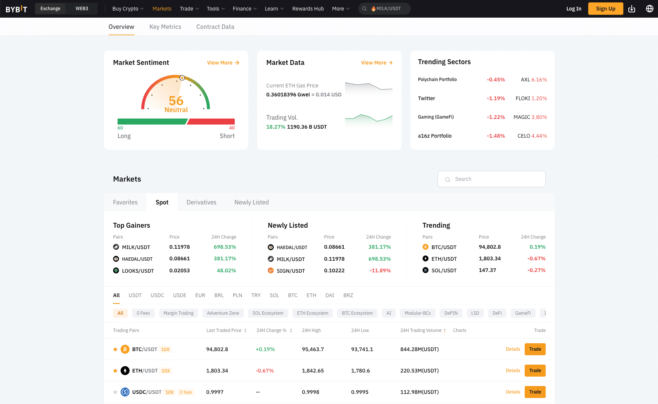Click the MILK icon in Newly Listed
Viewport: 658px width, 404px height.
coord(271,259)
